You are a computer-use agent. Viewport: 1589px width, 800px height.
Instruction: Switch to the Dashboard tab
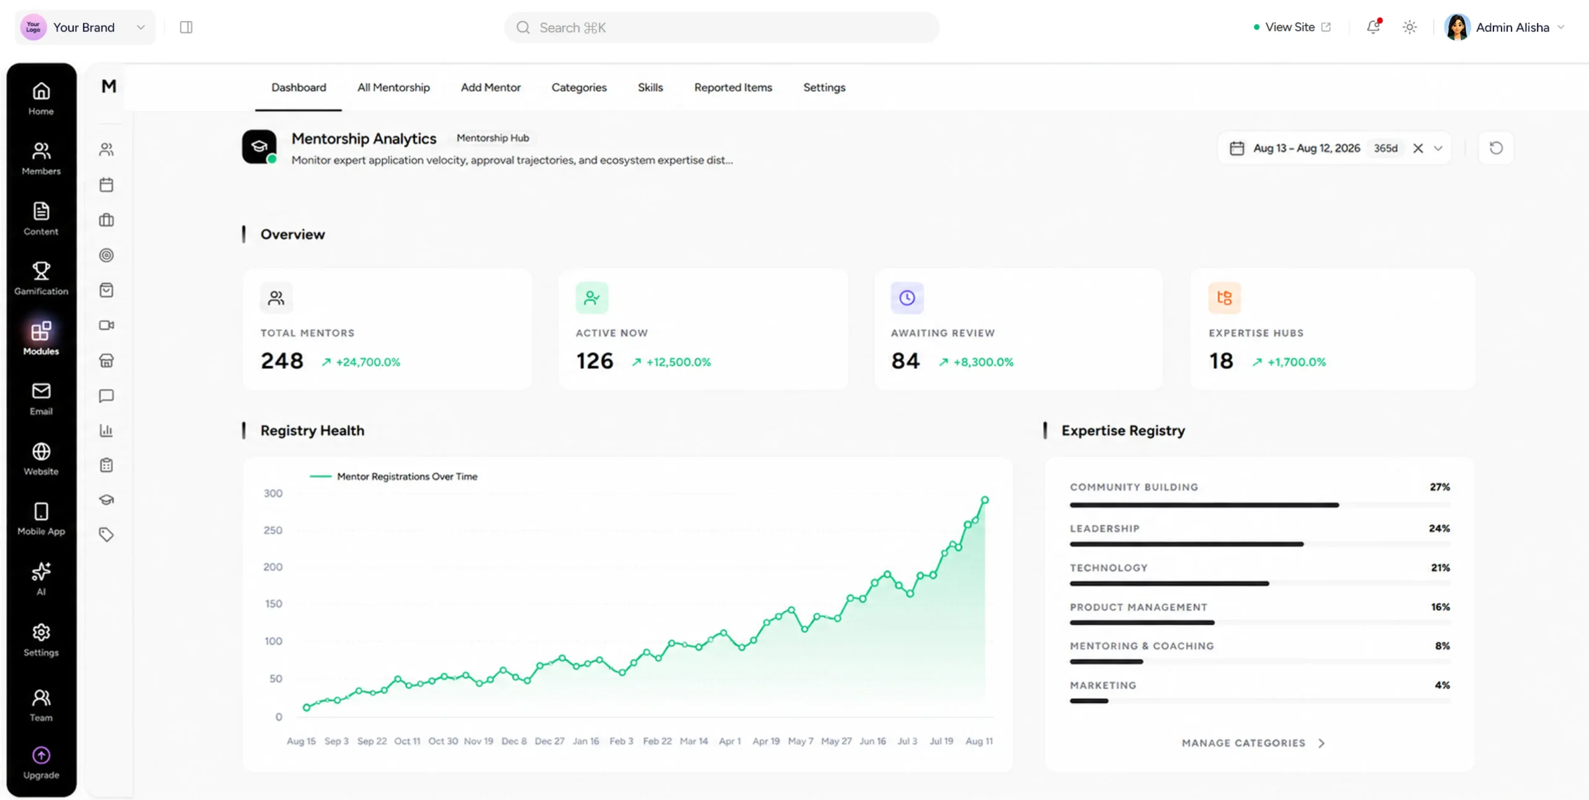click(x=299, y=88)
